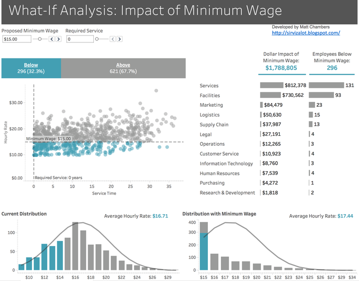Click the $17.44 average hourly rate
359x281 pixels.
tap(345, 216)
